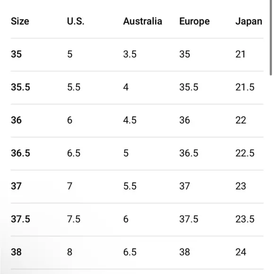The height and width of the screenshot is (274, 274).
Task: Click the Australia column header
Action: (x=143, y=21)
